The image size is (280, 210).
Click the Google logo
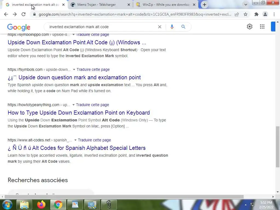coord(19,27)
